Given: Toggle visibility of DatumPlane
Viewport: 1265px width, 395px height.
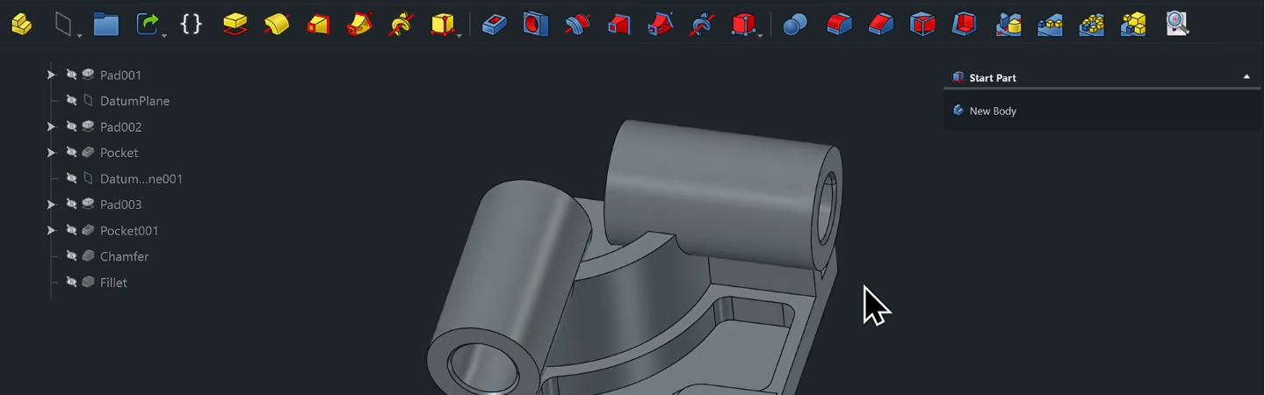Looking at the screenshot, I should coord(72,101).
